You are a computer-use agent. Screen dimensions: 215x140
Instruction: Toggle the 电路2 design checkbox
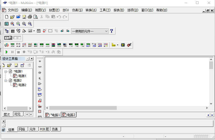[10, 80]
